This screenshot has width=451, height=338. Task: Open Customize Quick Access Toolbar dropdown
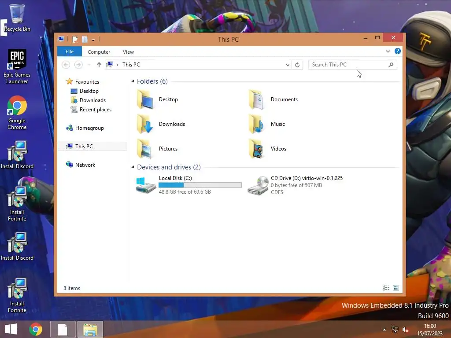tap(93, 40)
